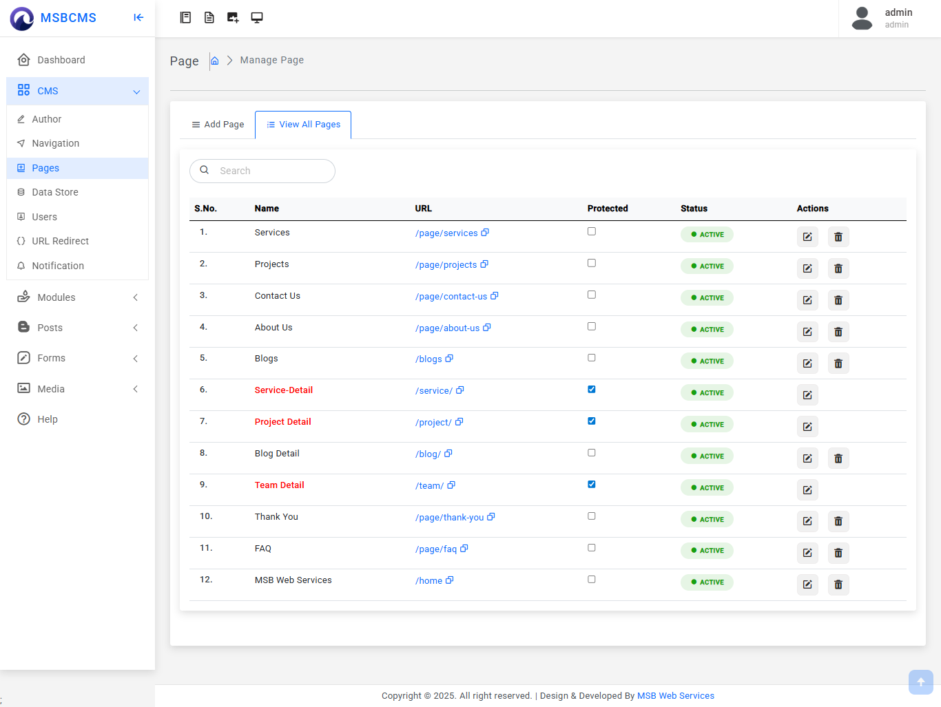Switch to the Add Page tab
Image resolution: width=941 pixels, height=707 pixels.
click(218, 125)
